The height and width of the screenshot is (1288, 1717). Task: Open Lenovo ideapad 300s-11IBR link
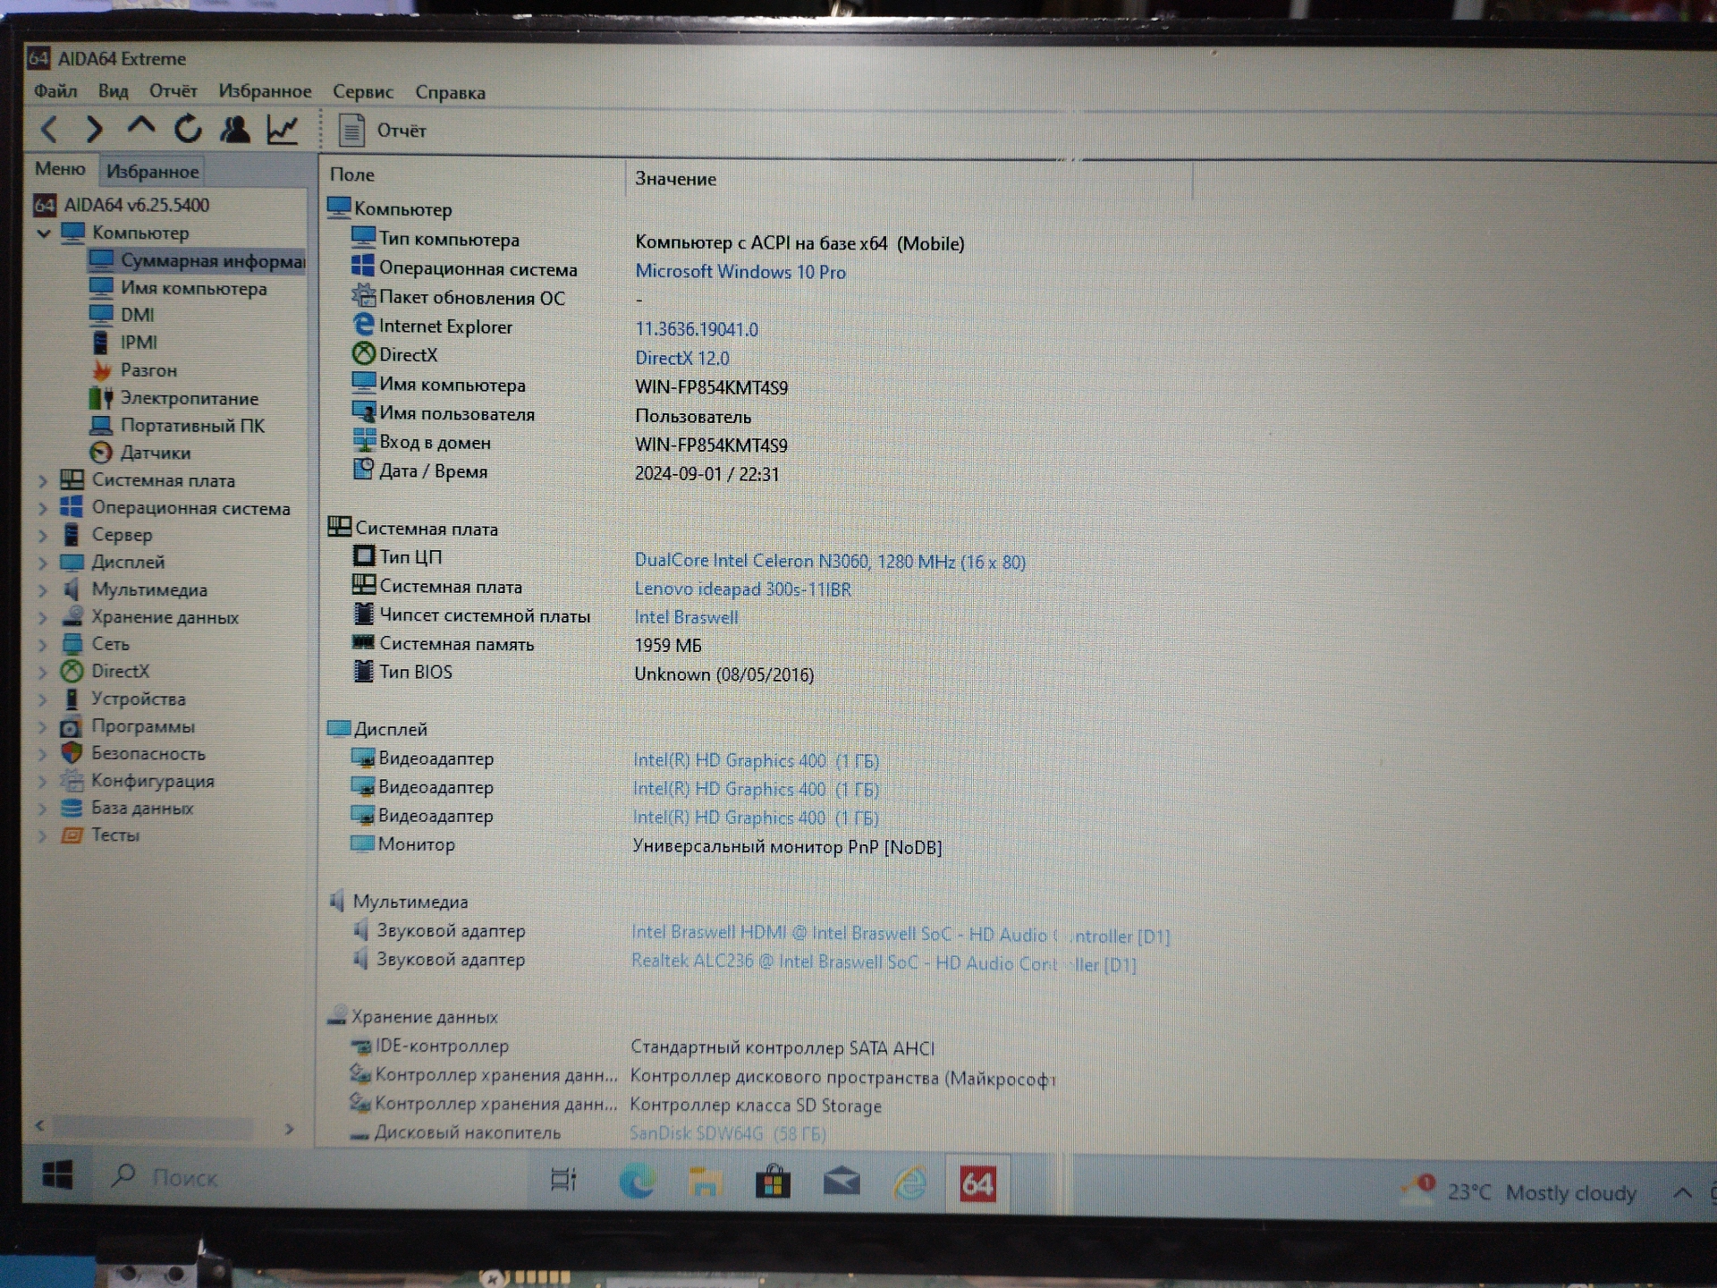click(x=743, y=589)
